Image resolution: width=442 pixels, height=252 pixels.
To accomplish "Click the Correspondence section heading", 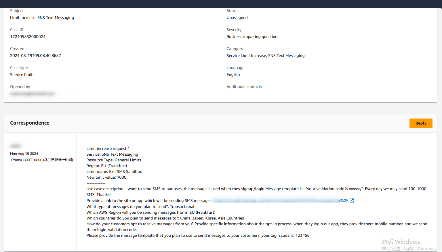I will pos(30,123).
